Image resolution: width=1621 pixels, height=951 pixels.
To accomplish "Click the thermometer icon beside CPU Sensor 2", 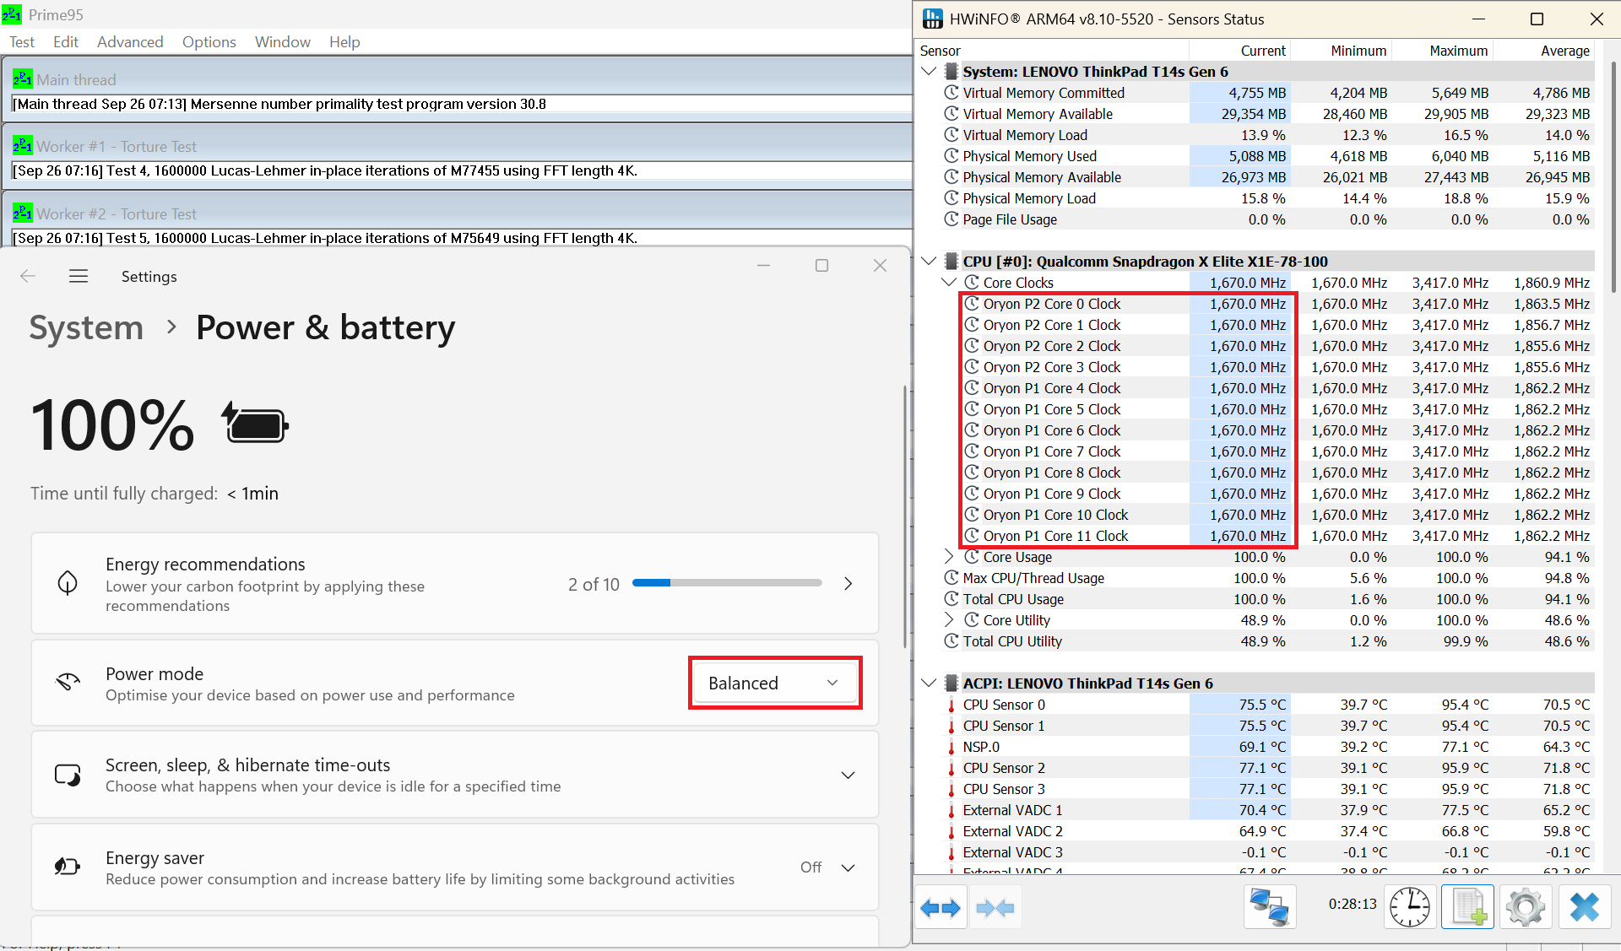I will pos(951,768).
